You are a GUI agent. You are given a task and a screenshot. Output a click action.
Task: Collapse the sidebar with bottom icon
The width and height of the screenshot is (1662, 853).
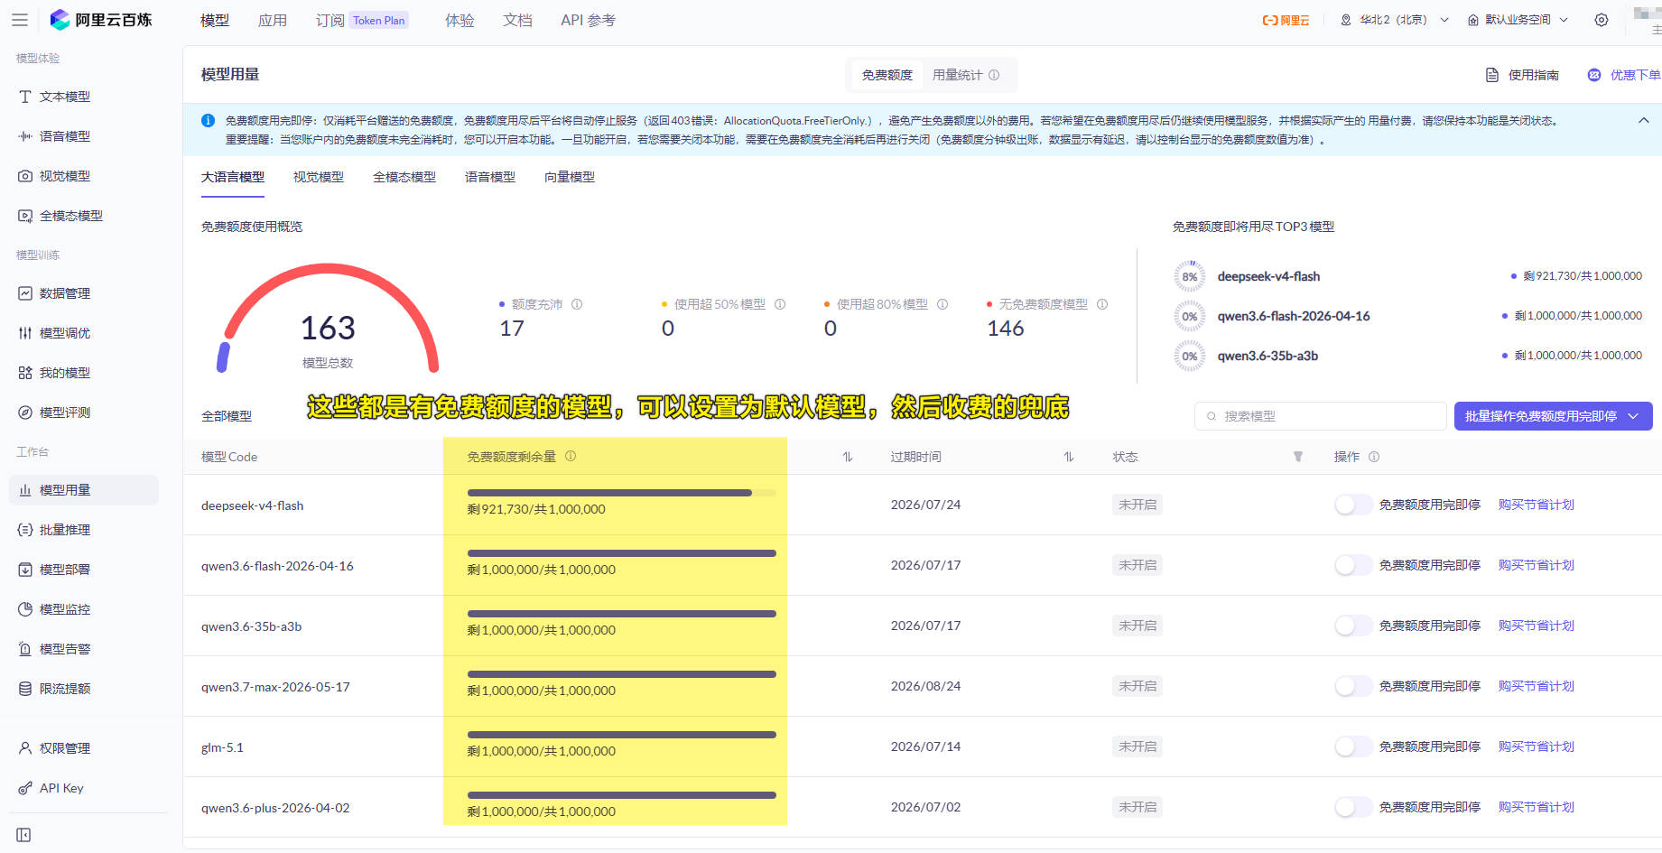(24, 835)
